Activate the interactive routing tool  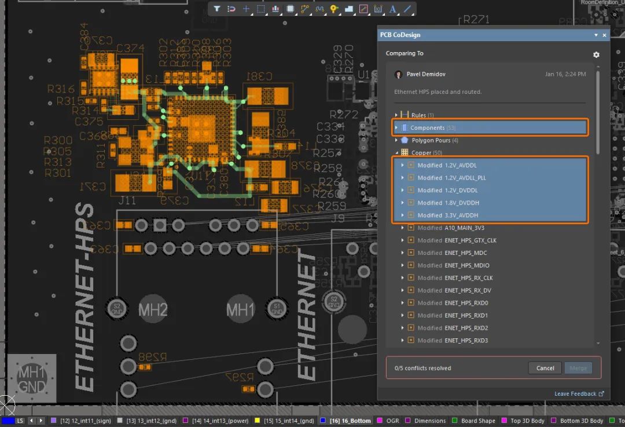[x=305, y=9]
